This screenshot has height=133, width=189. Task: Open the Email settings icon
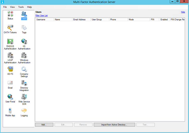[10, 85]
